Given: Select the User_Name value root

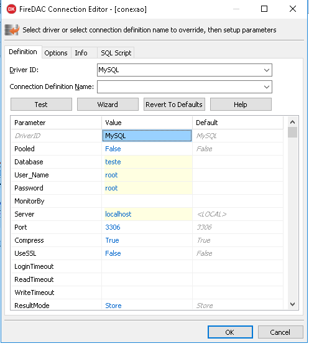Looking at the screenshot, I should [x=147, y=175].
